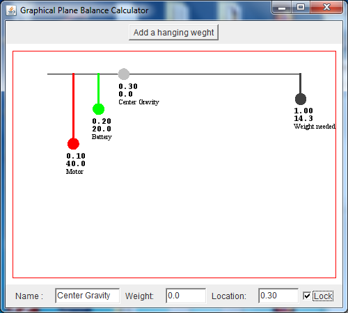348x313 pixels.
Task: Minimize the Balance Calculator window
Action: coord(282,8)
